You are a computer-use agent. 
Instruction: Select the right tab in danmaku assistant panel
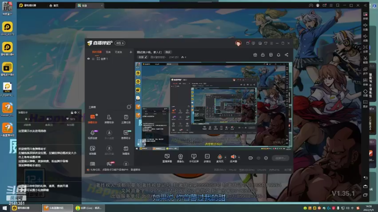70,125
